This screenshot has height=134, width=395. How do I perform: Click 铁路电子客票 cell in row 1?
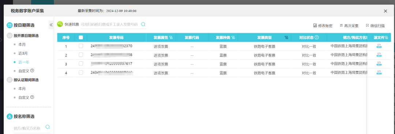(264, 46)
